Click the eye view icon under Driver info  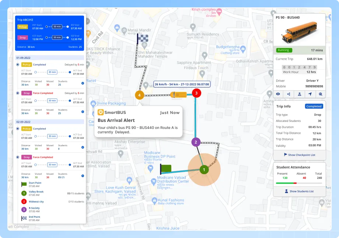(x=278, y=94)
